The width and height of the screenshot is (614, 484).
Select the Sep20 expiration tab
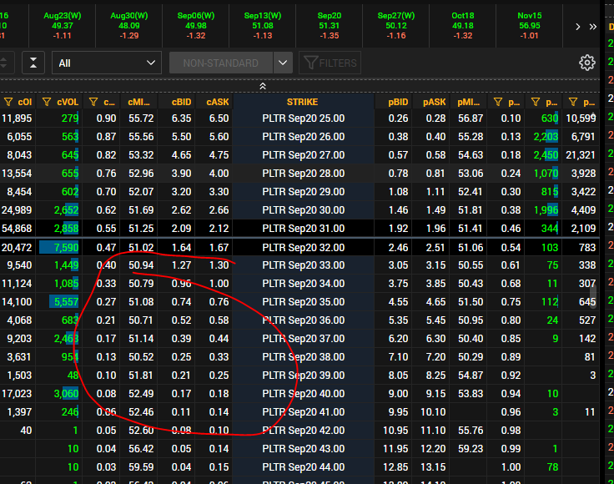330,26
